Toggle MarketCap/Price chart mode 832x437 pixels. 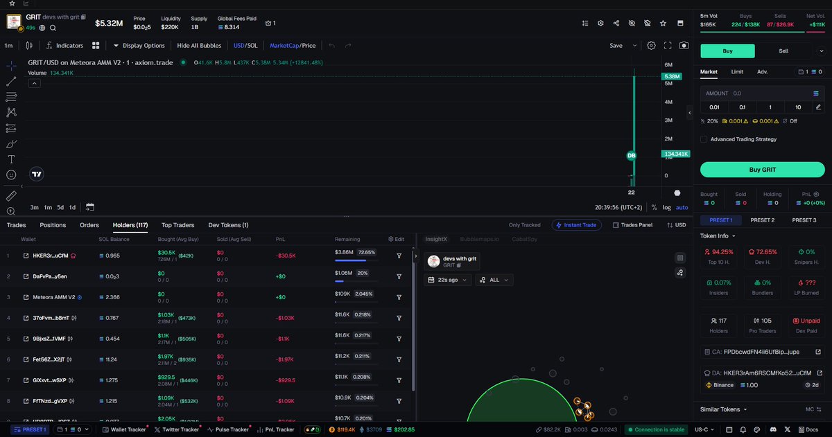coord(293,46)
